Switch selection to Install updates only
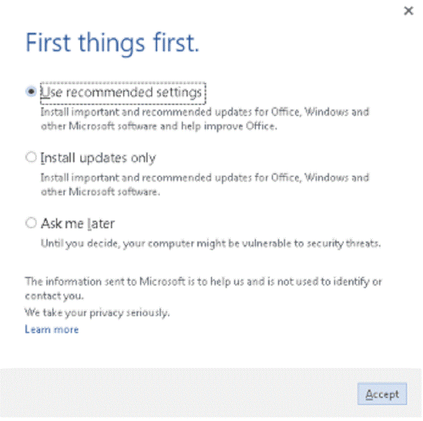 (x=31, y=157)
